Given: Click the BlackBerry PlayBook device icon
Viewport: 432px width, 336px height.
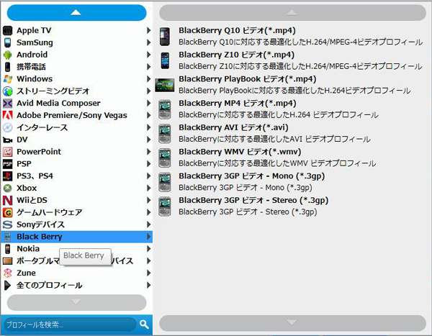Looking at the screenshot, I should pos(166,85).
